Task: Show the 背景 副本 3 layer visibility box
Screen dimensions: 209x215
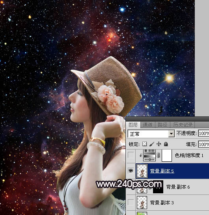Action: point(131,202)
